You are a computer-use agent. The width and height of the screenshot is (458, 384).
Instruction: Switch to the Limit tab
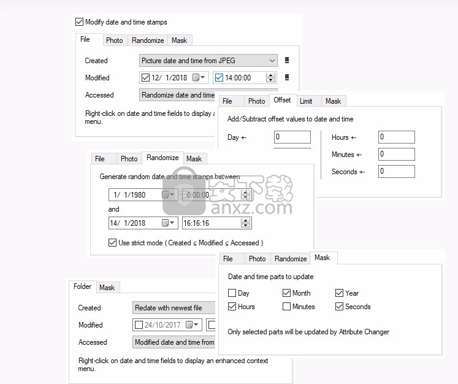click(306, 101)
